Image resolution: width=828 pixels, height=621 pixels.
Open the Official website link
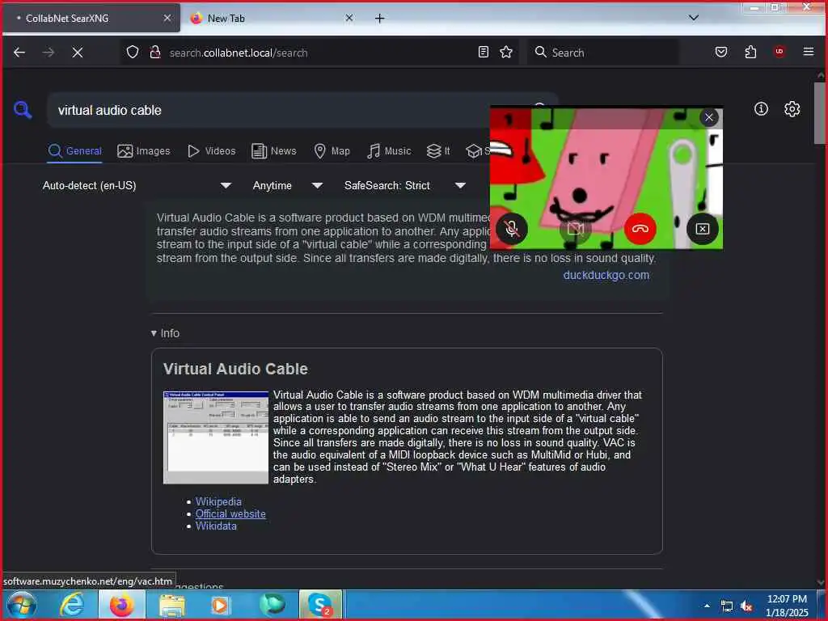[230, 513]
